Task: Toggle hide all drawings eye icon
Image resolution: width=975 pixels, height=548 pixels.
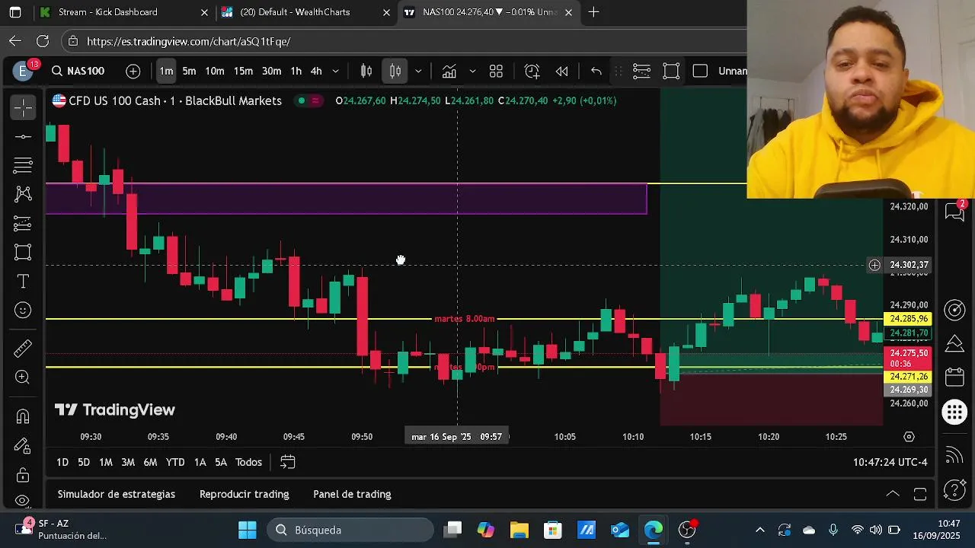Action: click(23, 501)
